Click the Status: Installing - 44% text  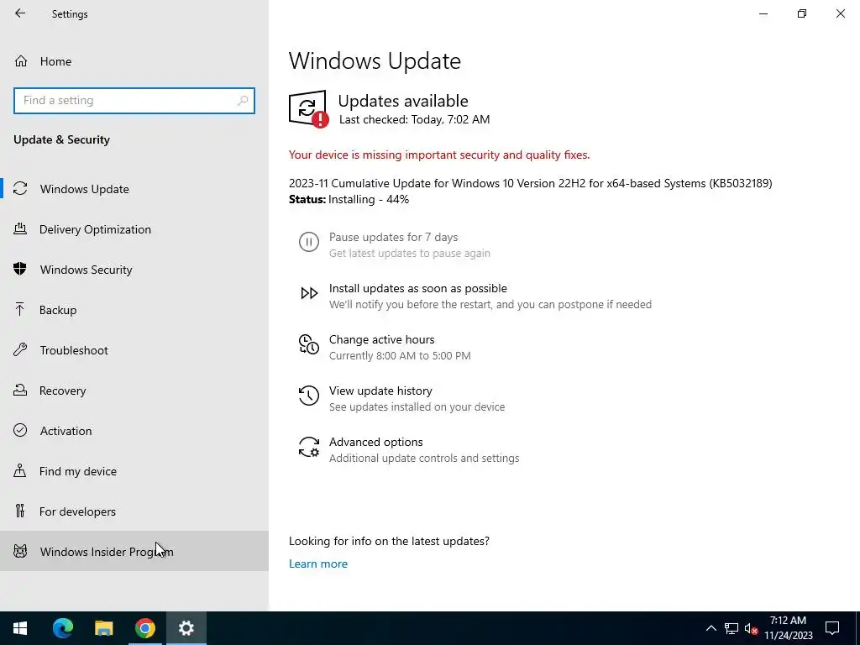[349, 199]
